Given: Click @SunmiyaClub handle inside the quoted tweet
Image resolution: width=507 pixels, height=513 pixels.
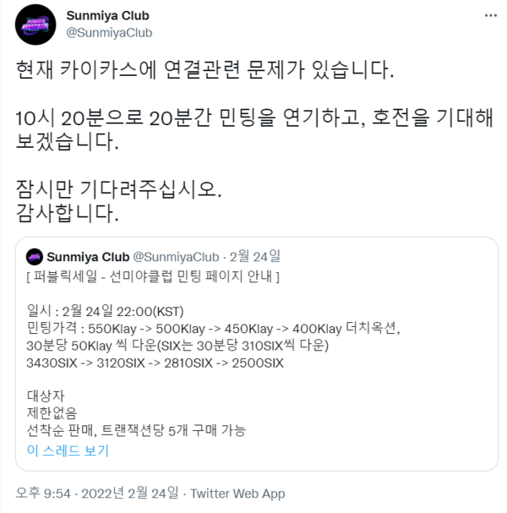Looking at the screenshot, I should [176, 257].
